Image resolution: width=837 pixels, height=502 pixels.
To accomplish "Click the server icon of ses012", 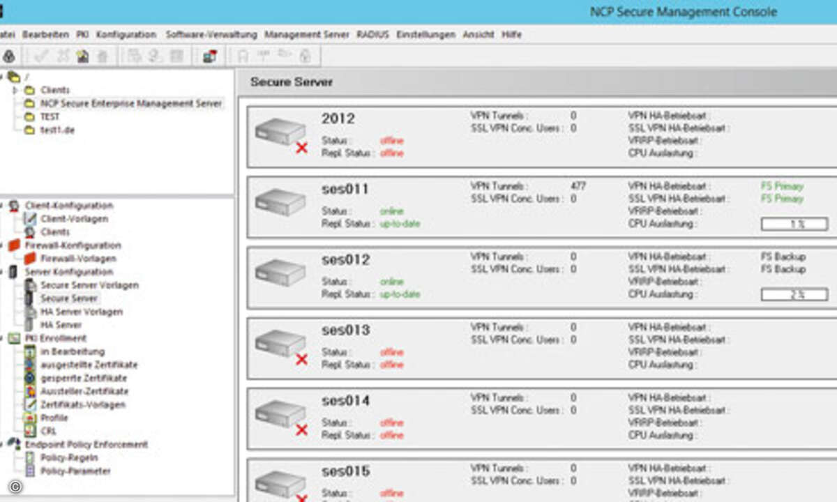I will pyautogui.click(x=280, y=273).
